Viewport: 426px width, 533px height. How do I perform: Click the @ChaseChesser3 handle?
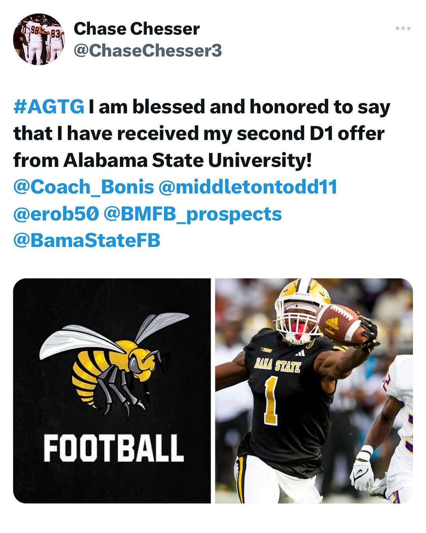click(148, 51)
